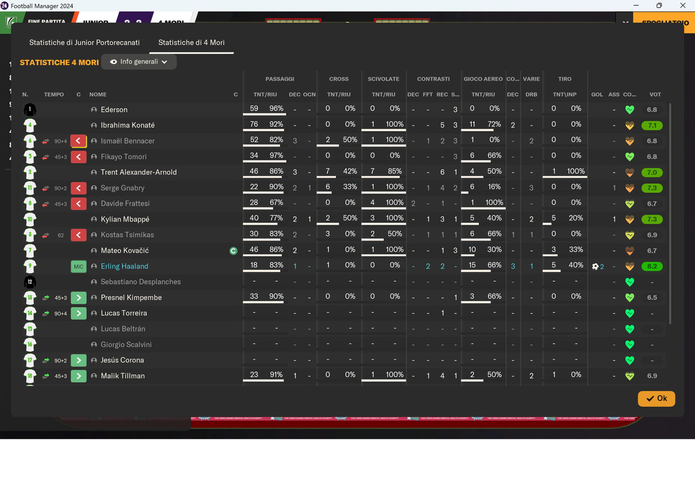Click the red substituted-off arrow for Serge Gnabry
695x479 pixels.
(x=78, y=188)
